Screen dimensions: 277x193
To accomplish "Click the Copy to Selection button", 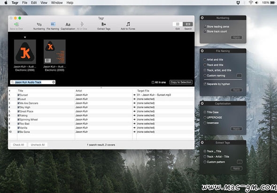I will 181,82.
